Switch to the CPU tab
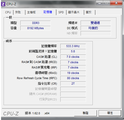The height and width of the screenshot is (120, 124). (x=8, y=12)
